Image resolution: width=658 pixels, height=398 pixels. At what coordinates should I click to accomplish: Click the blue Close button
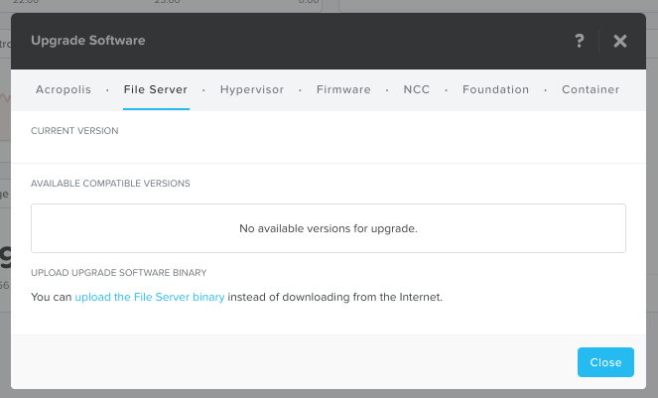pos(605,362)
